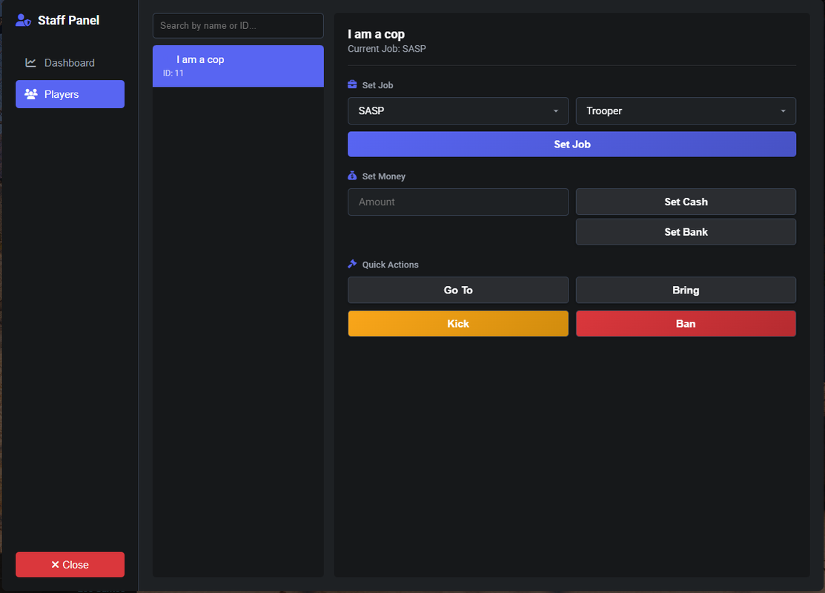
Task: Close the Staff Panel with Close button
Action: 70,565
